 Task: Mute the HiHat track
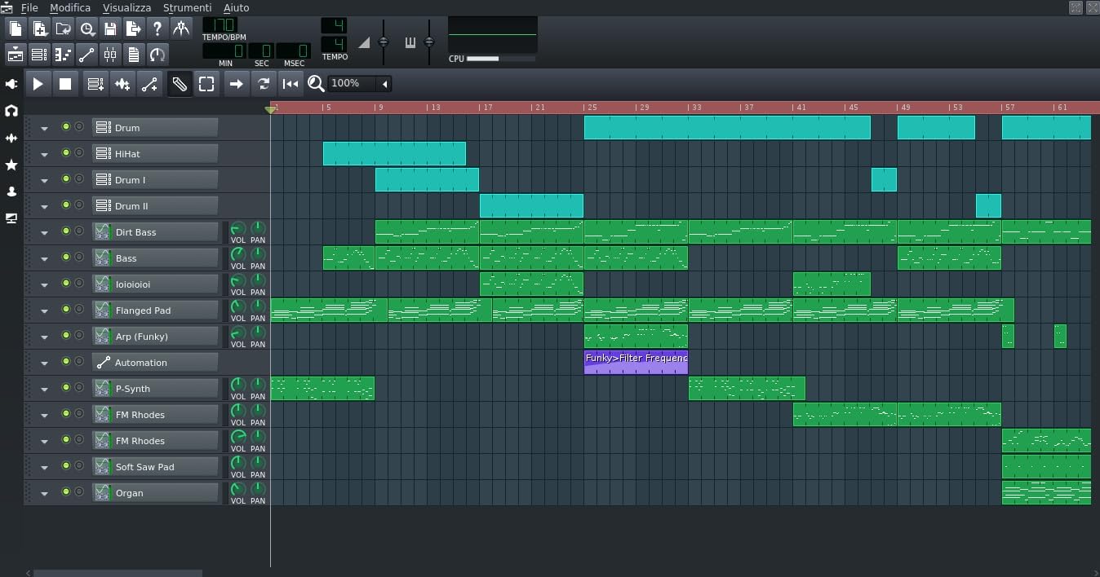point(66,153)
